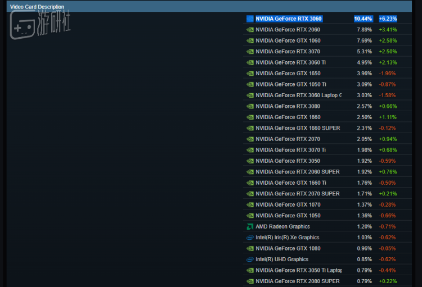Select NVIDIA GeForce GTX 1060 name
422x287 pixels.
[x=288, y=40]
